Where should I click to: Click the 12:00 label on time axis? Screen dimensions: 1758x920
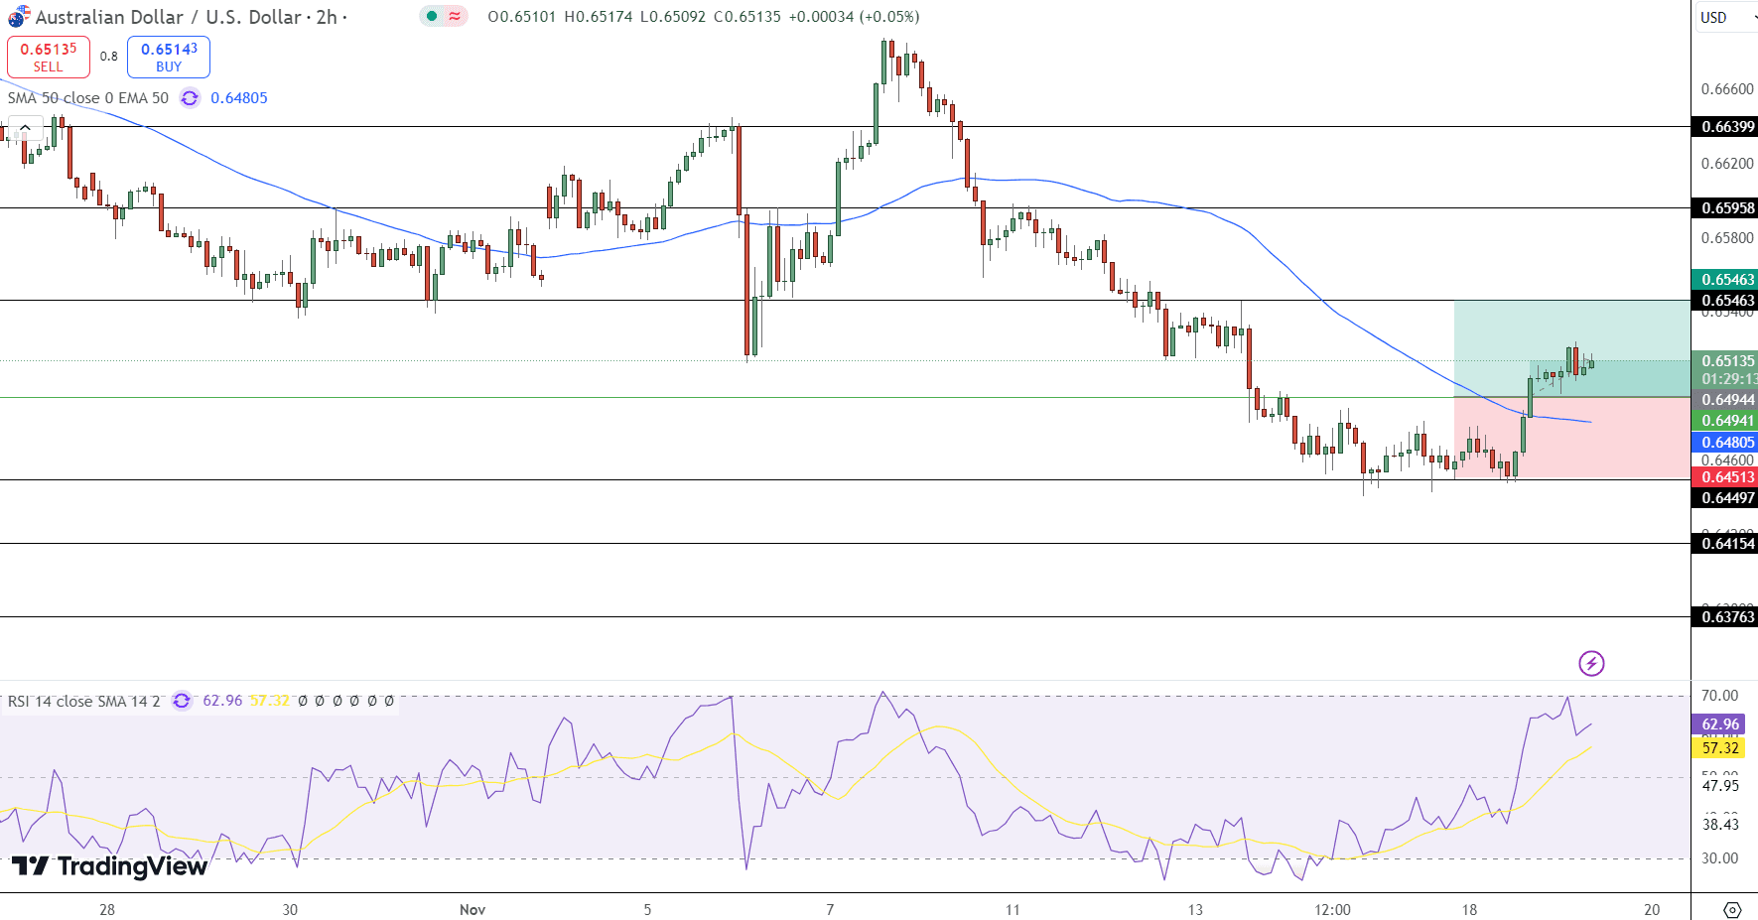click(x=1332, y=910)
